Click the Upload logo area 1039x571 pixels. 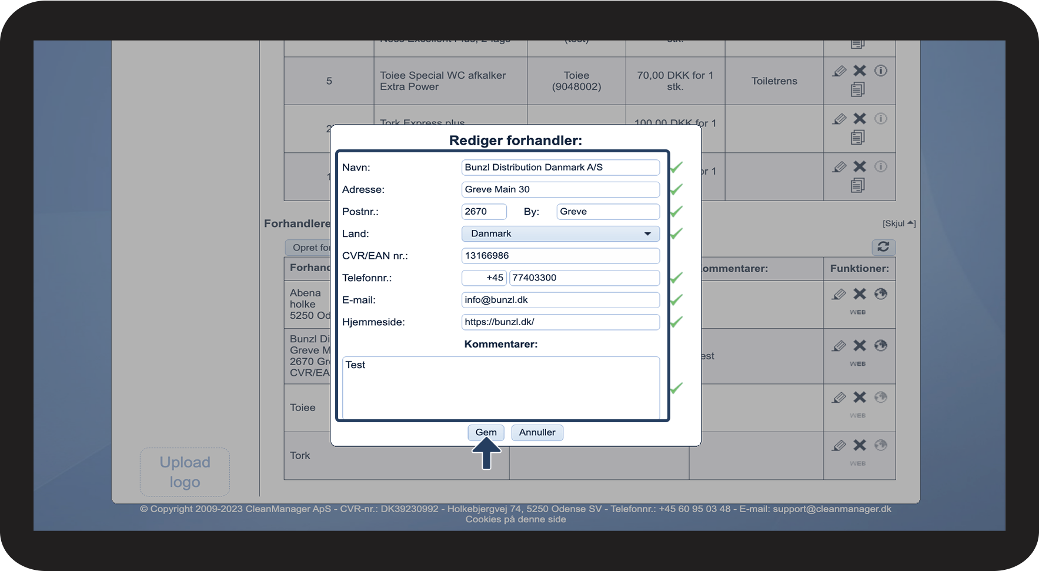[185, 472]
